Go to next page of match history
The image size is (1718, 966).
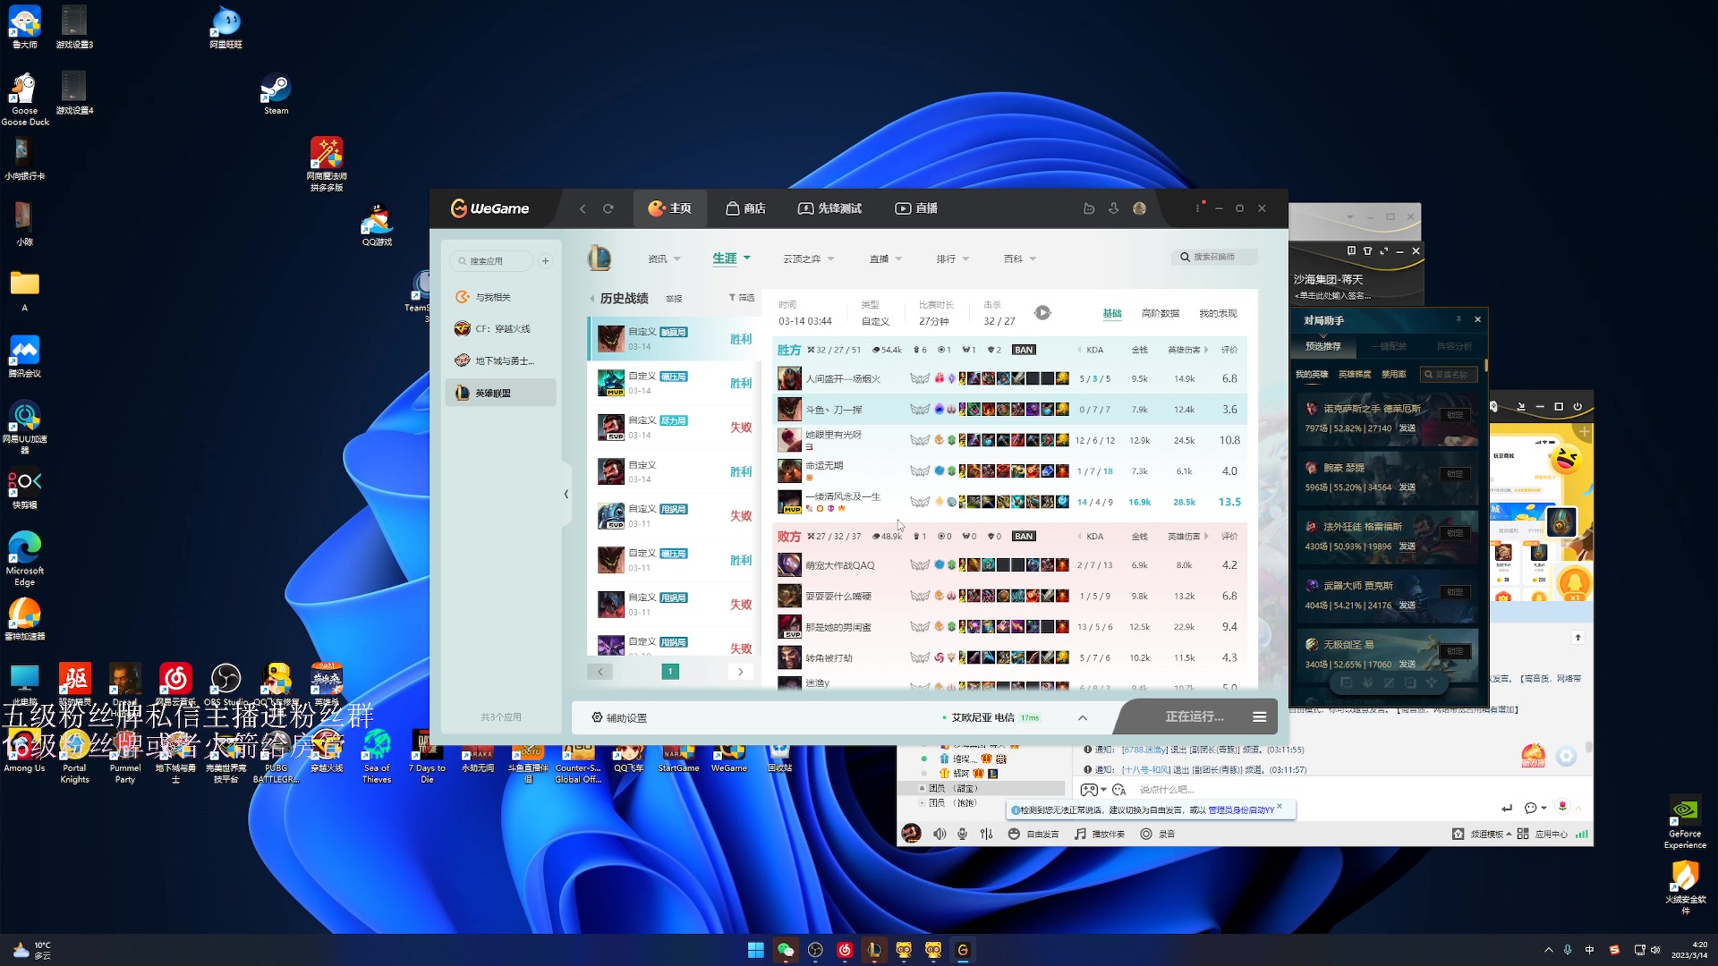point(740,672)
